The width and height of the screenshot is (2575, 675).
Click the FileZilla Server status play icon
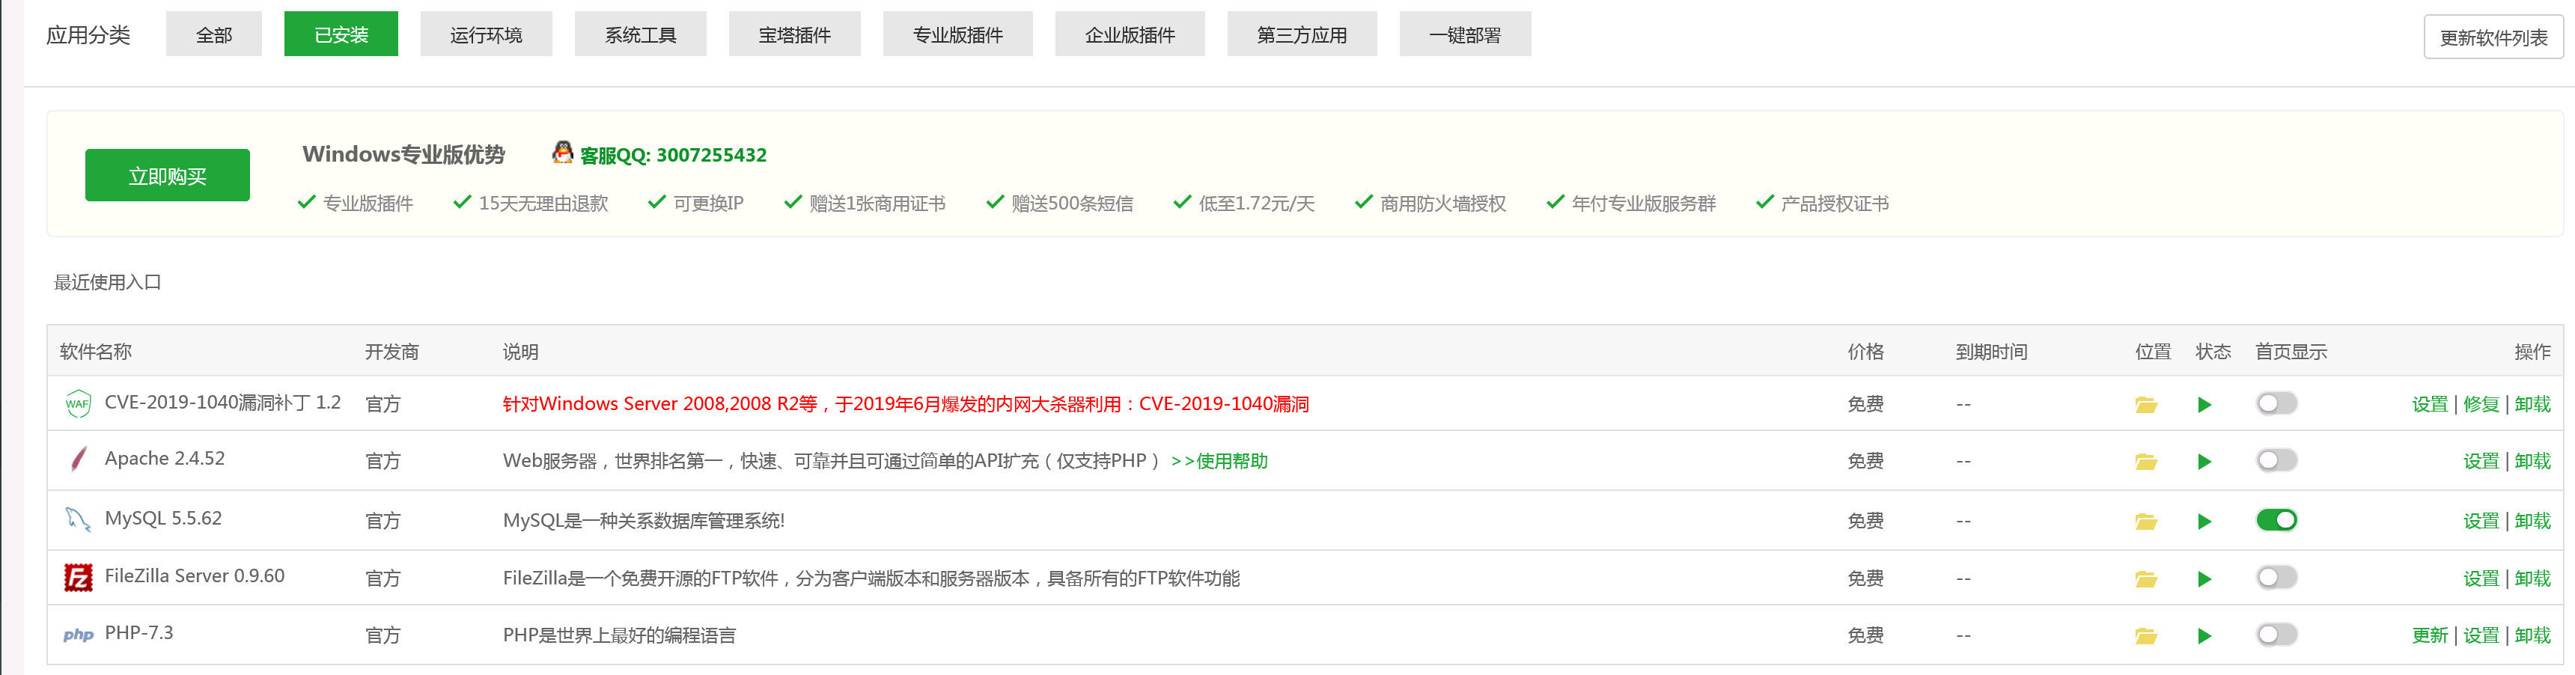[2204, 580]
